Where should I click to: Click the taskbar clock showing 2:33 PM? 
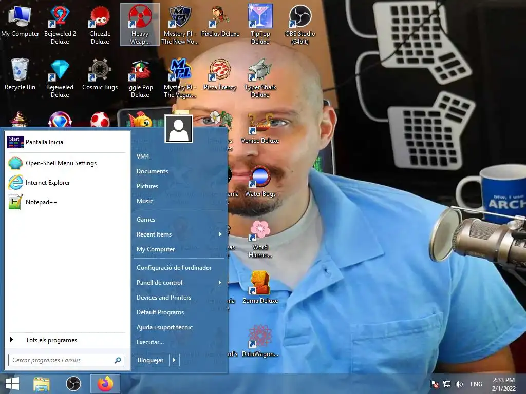coord(503,384)
